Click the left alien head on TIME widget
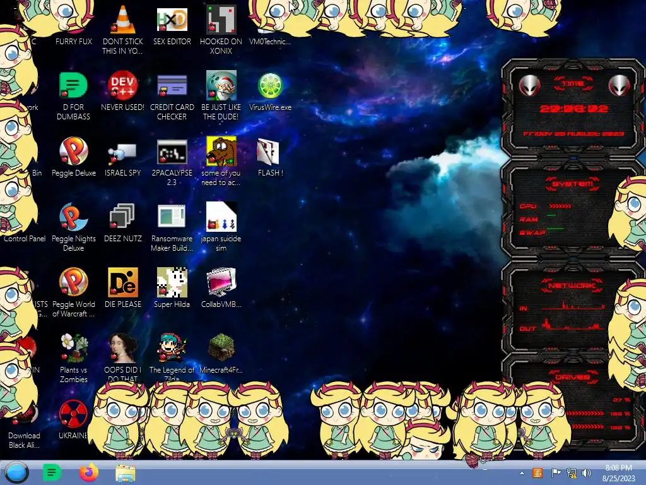 tap(529, 85)
